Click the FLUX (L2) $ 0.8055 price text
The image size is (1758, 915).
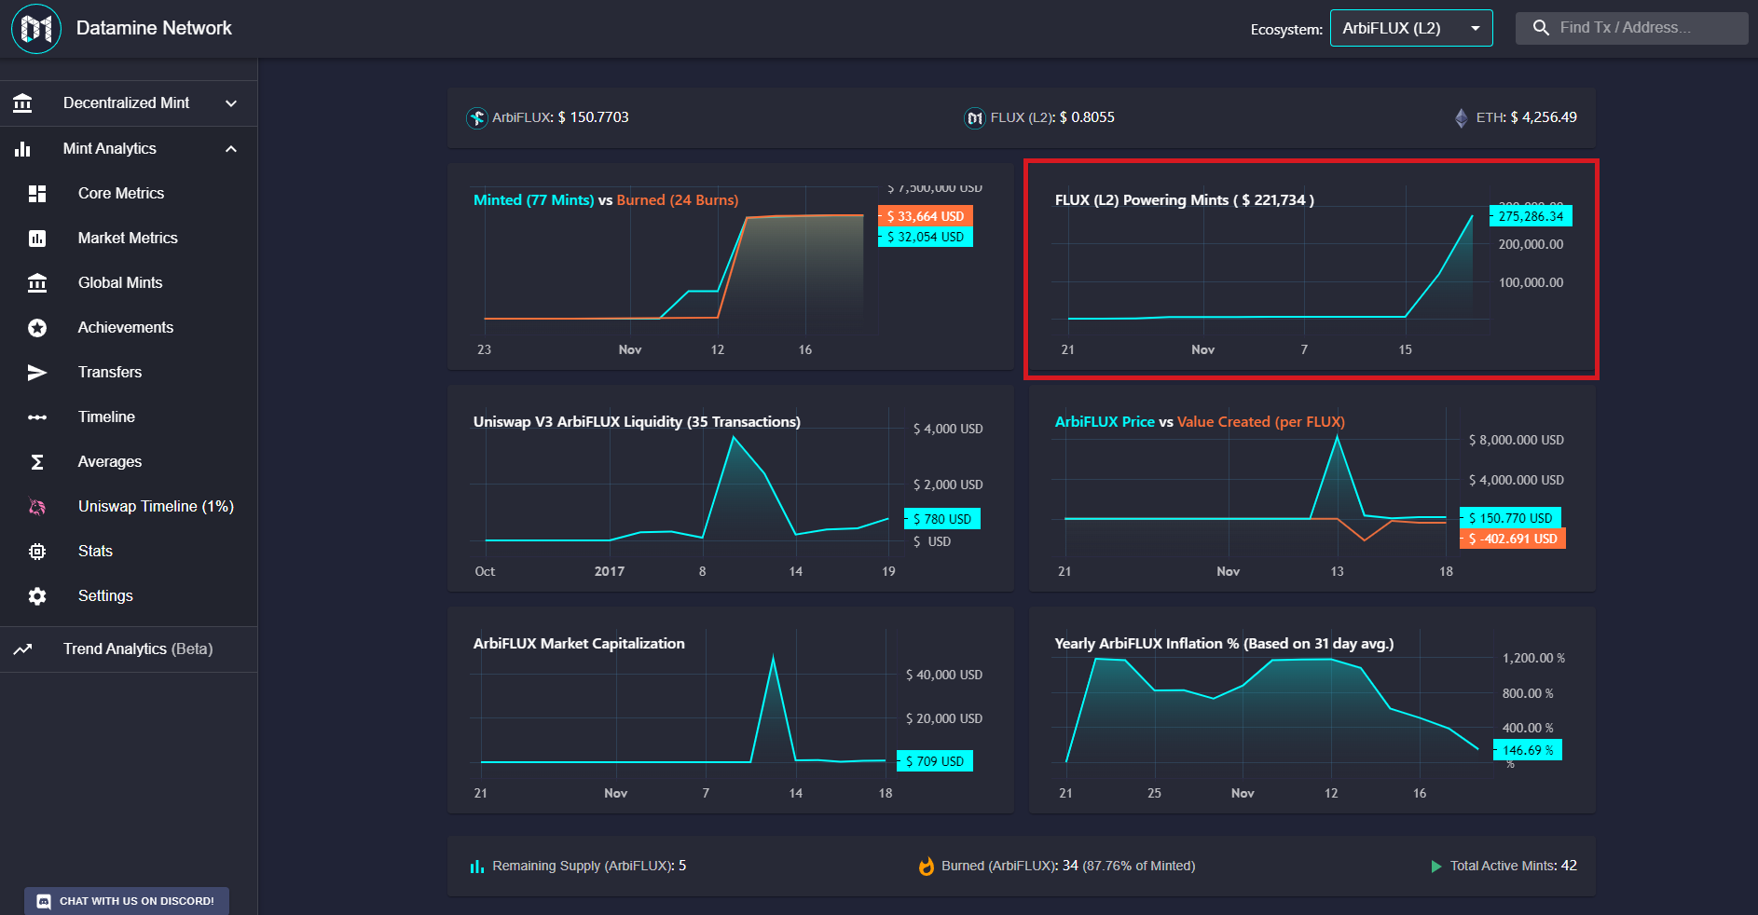pyautogui.click(x=1052, y=118)
